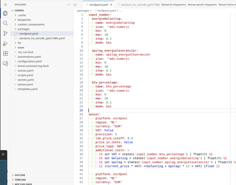Dismiss the popup with the X button
The image size is (236, 185).
pyautogui.click(x=3, y=154)
